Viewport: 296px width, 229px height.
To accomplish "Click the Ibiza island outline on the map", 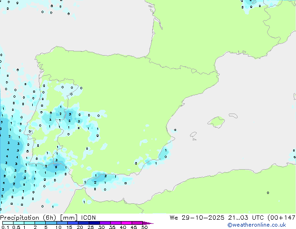I will click(193, 135).
